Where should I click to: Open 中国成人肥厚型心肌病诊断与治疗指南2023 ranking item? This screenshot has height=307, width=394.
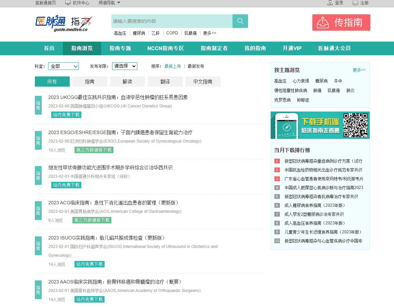tap(324, 188)
